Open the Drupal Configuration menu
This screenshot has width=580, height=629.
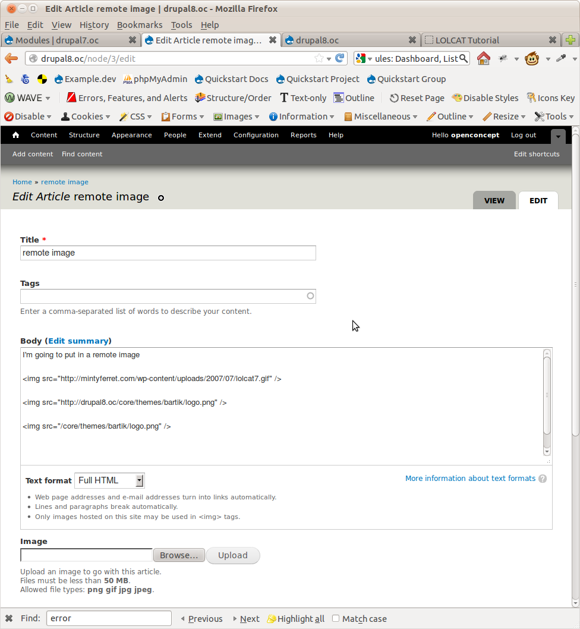pyautogui.click(x=256, y=135)
